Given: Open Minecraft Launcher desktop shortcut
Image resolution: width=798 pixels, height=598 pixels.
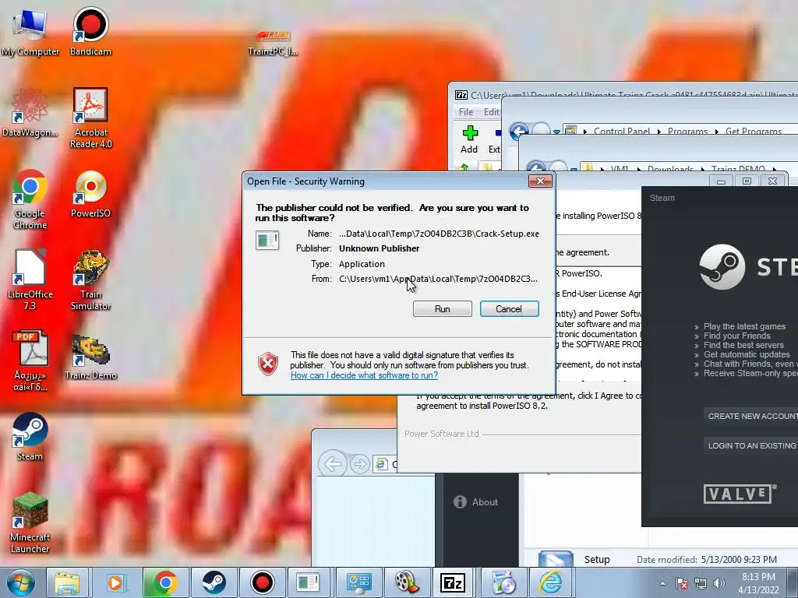Looking at the screenshot, I should click(30, 523).
